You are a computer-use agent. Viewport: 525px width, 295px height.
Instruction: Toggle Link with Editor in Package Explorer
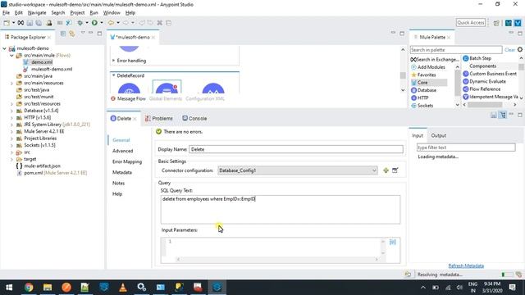pyautogui.click(x=71, y=34)
